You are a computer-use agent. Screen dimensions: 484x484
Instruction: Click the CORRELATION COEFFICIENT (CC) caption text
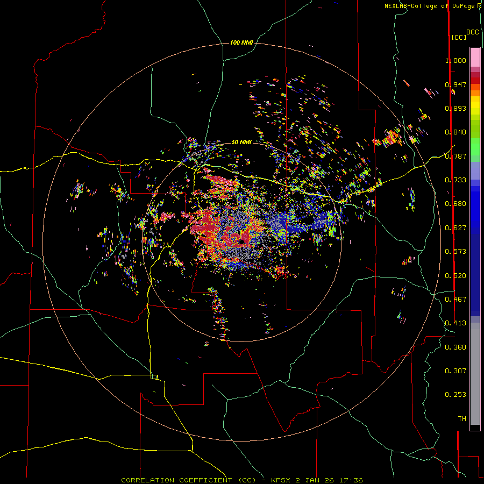(x=189, y=480)
